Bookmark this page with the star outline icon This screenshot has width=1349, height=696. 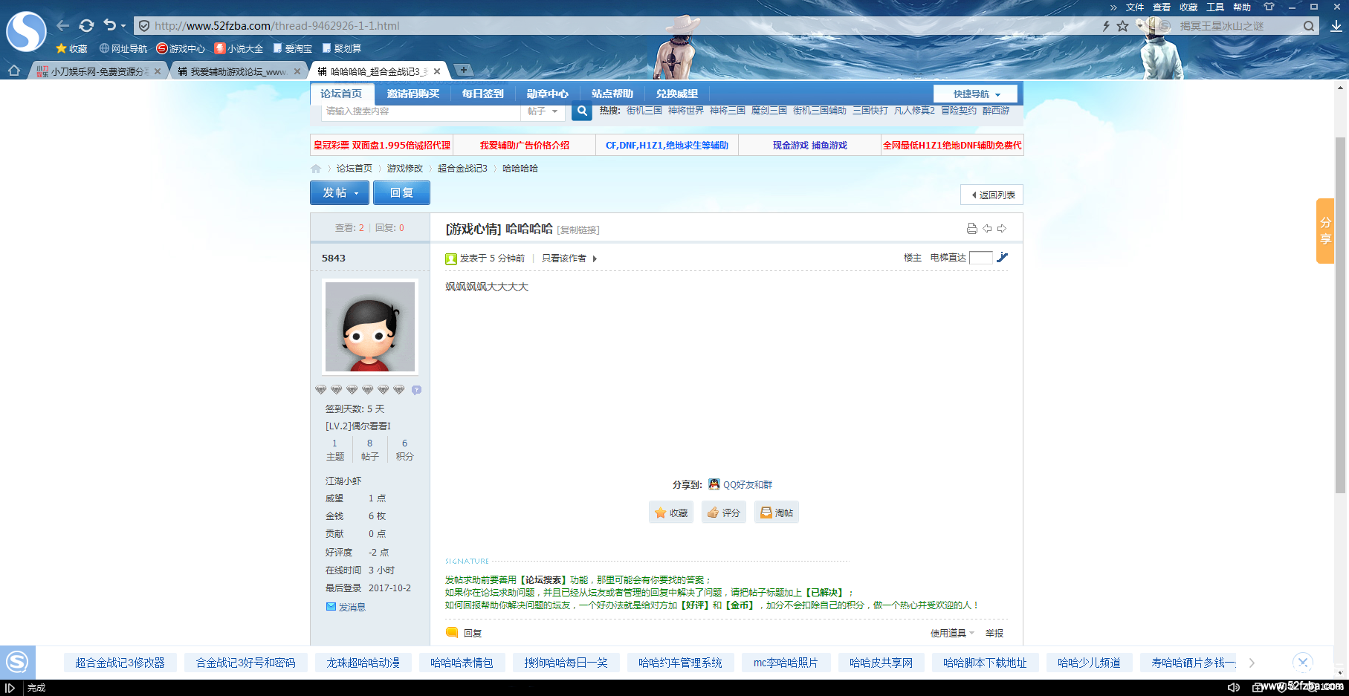1122,26
